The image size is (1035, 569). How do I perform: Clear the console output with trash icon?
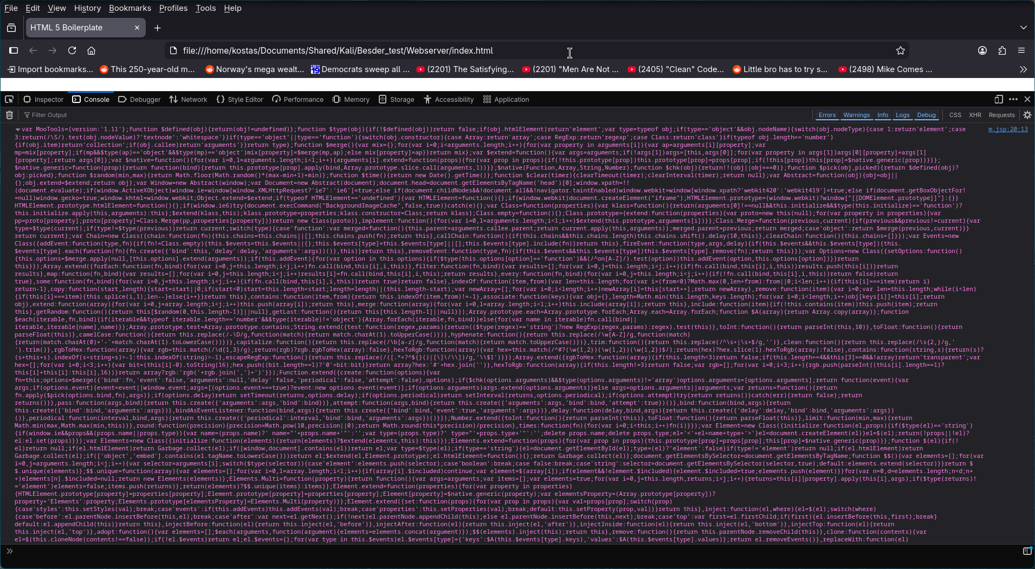coord(9,115)
